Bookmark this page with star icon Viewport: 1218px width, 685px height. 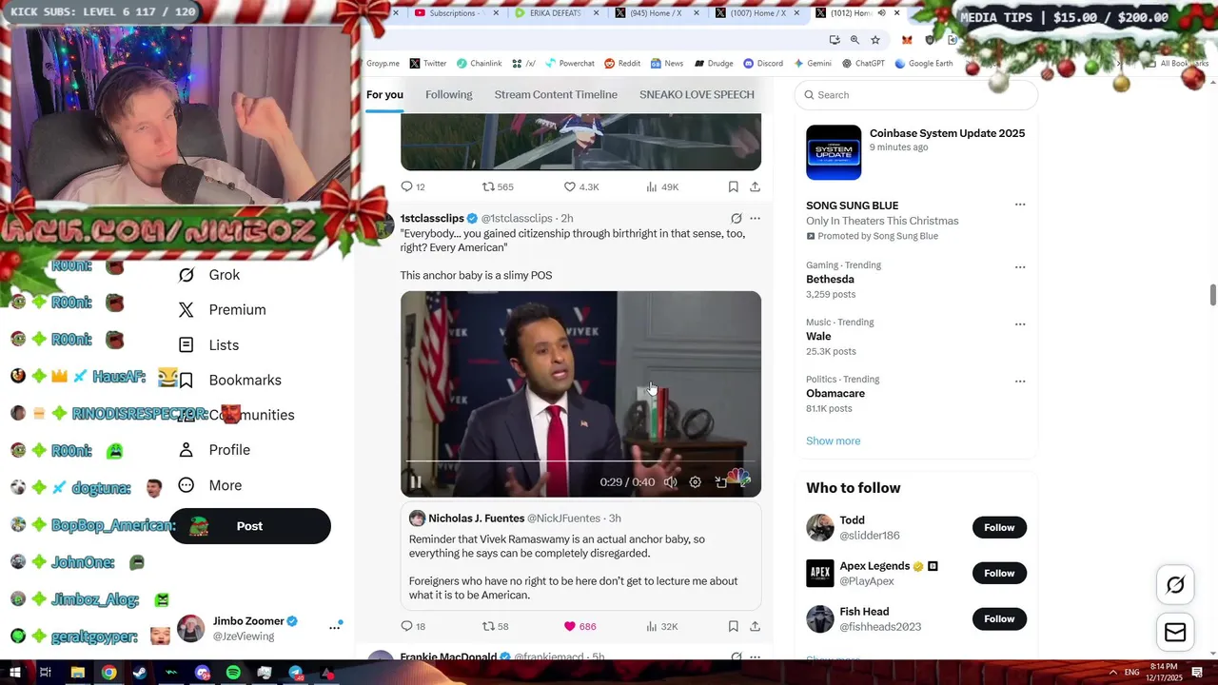(x=874, y=40)
